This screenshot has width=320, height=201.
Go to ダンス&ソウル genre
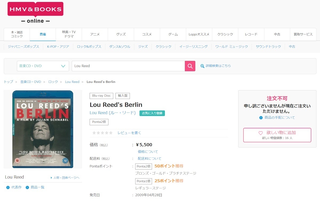click(x=120, y=47)
